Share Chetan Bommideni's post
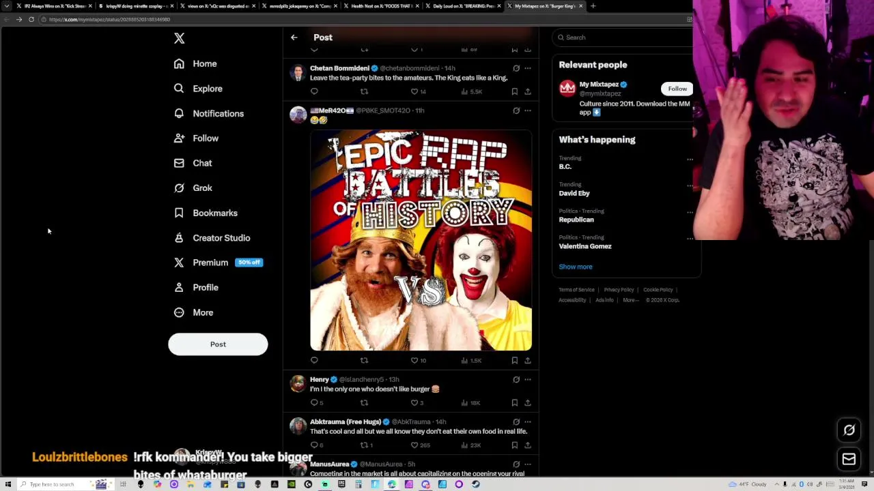The image size is (874, 491). (527, 91)
